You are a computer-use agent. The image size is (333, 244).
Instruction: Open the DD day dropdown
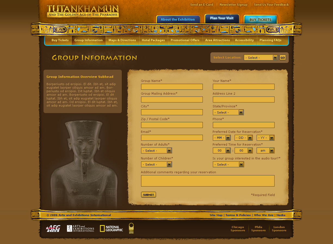tap(244, 138)
